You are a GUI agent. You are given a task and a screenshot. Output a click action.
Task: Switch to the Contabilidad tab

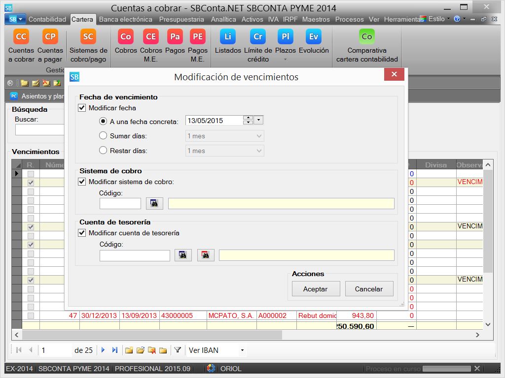pos(47,19)
